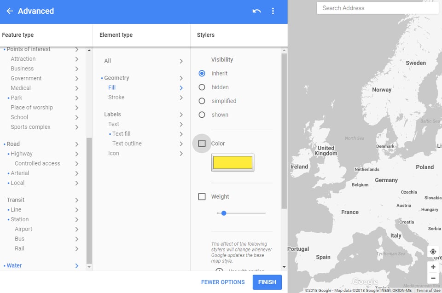
Task: Click the Feature type list scrollbar thumb
Action: pyautogui.click(x=89, y=201)
